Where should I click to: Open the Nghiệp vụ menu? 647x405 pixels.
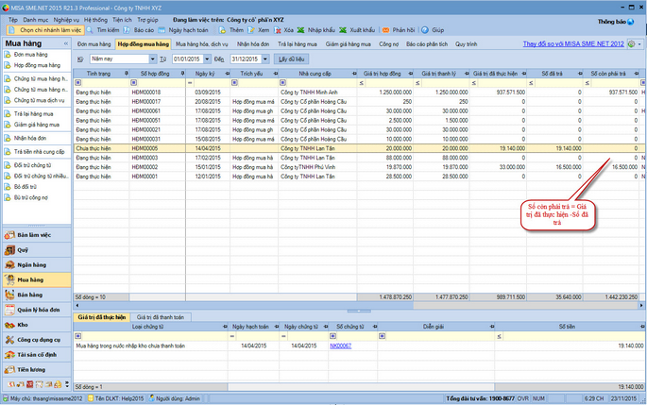coord(66,20)
